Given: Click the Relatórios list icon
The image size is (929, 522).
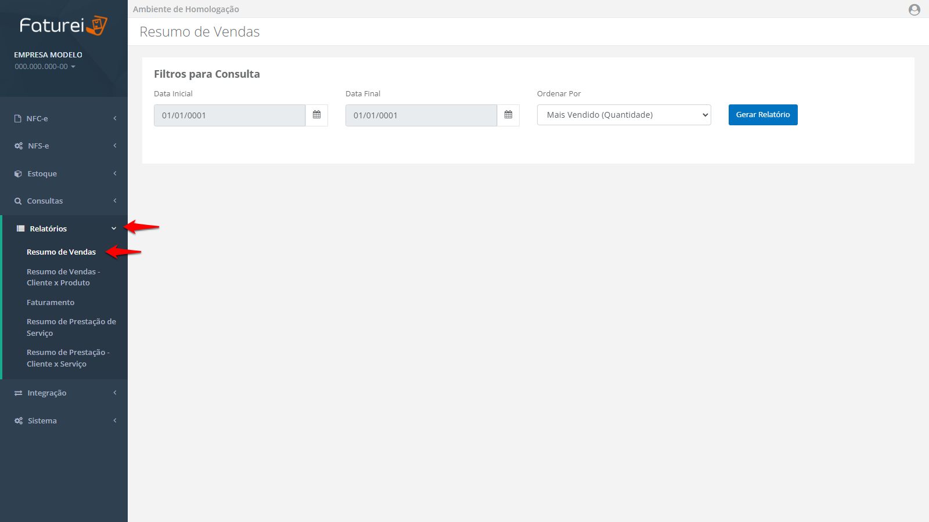Looking at the screenshot, I should [20, 229].
